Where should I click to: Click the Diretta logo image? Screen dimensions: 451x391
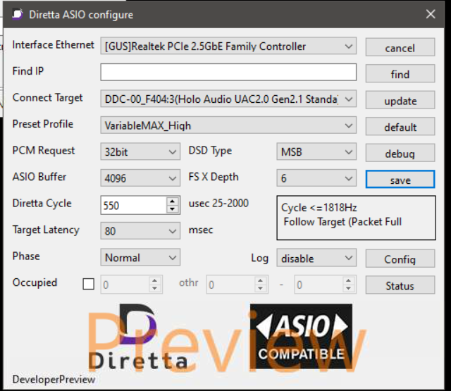click(x=153, y=337)
